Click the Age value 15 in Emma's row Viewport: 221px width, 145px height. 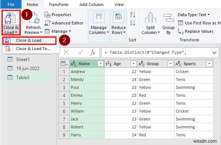121,95
